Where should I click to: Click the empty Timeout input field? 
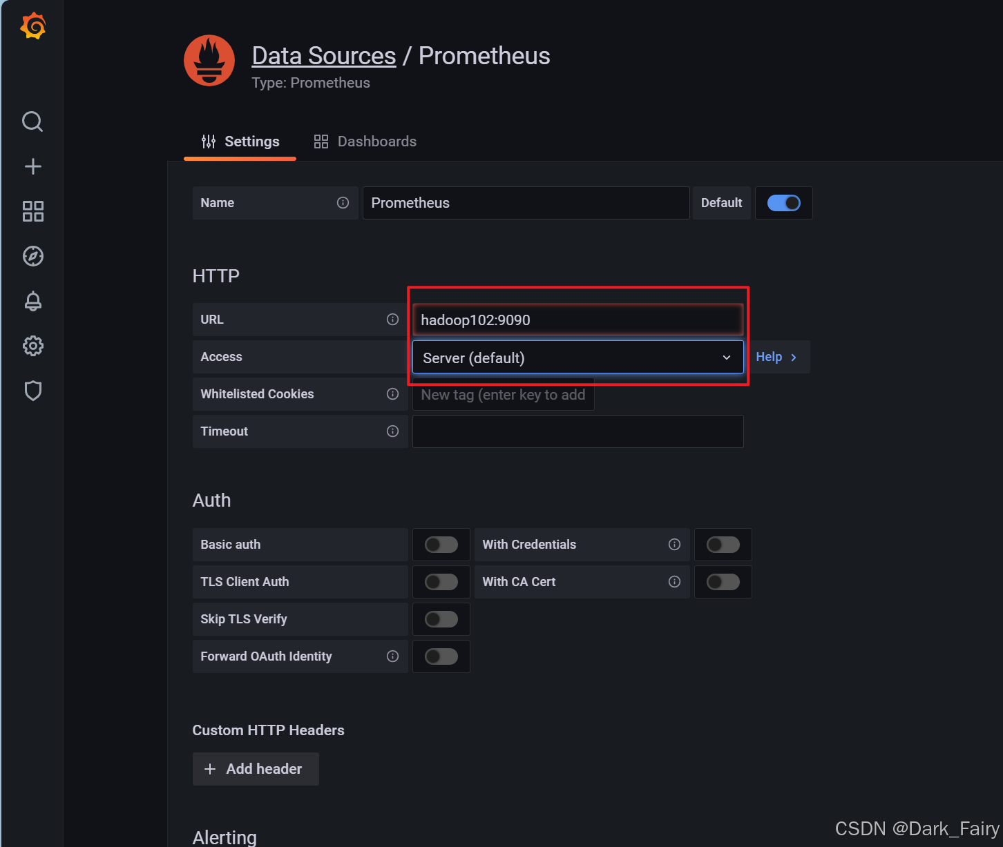coord(578,431)
